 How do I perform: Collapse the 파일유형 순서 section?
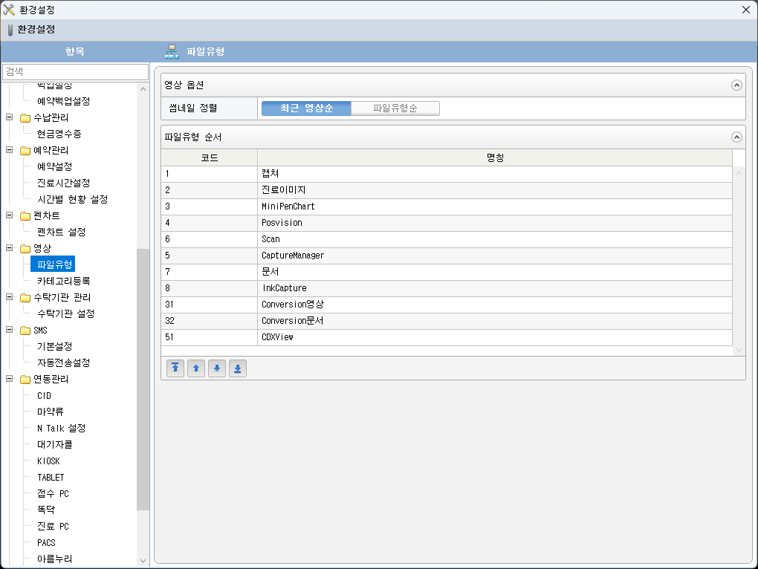pos(736,137)
